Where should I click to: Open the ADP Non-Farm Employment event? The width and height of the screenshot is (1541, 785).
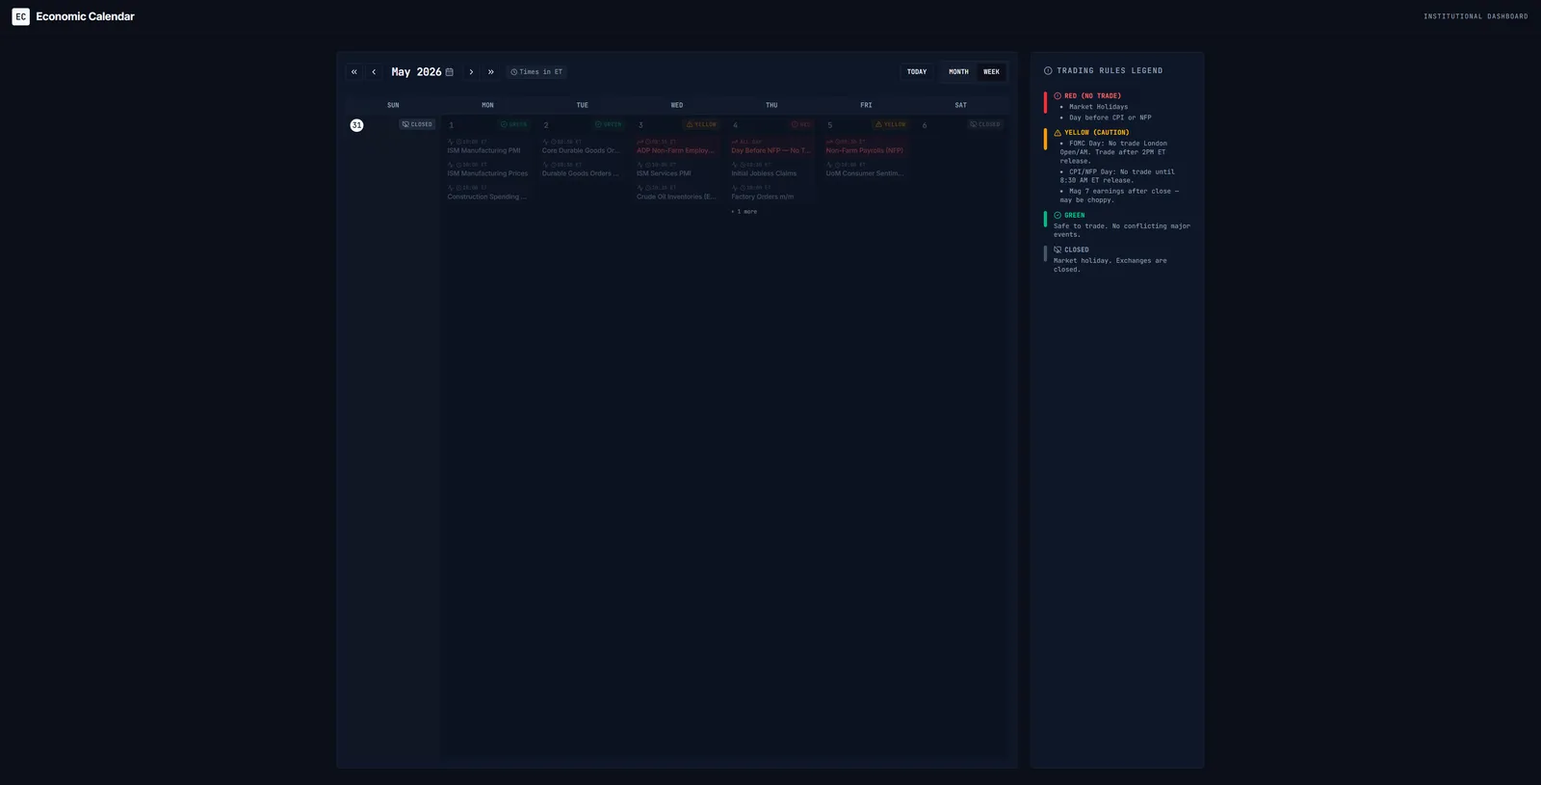pos(677,146)
